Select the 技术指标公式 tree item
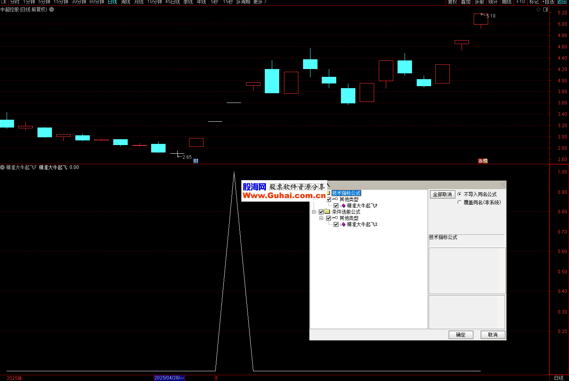The width and height of the screenshot is (569, 381). [x=346, y=193]
